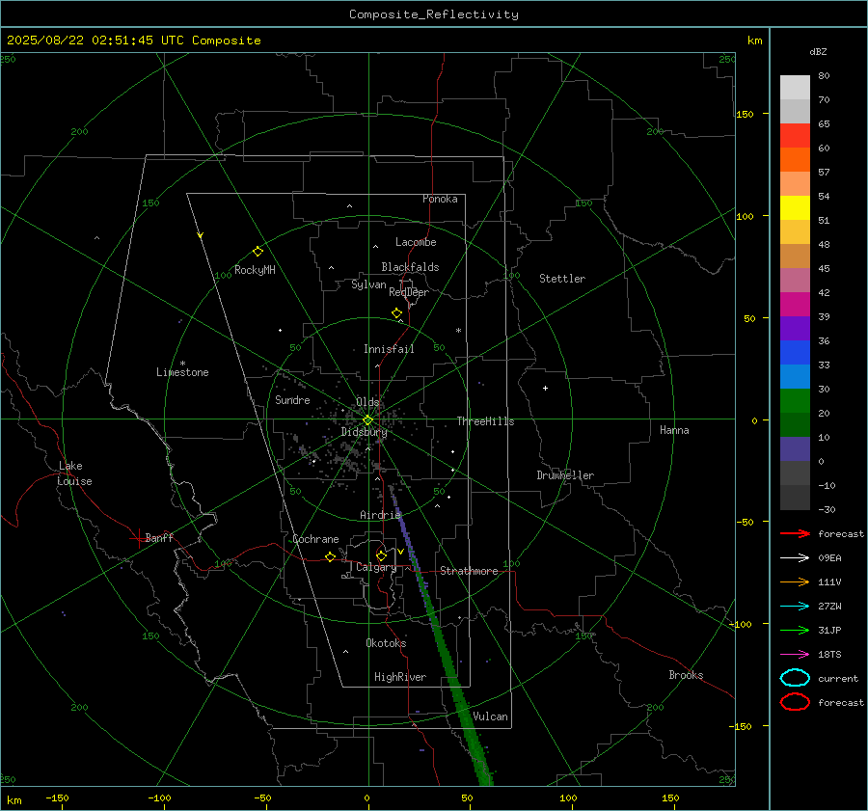This screenshot has width=868, height=811.
Task: Click the Strathmore town label
Action: point(469,571)
